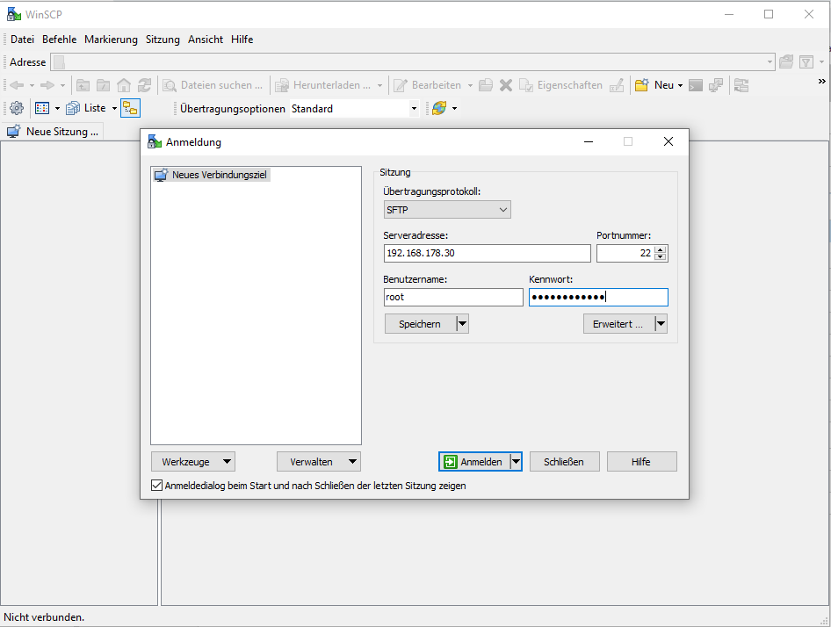Open the settings gear in WinSCP toolbar
Viewport: 831px width, 627px height.
[17, 108]
